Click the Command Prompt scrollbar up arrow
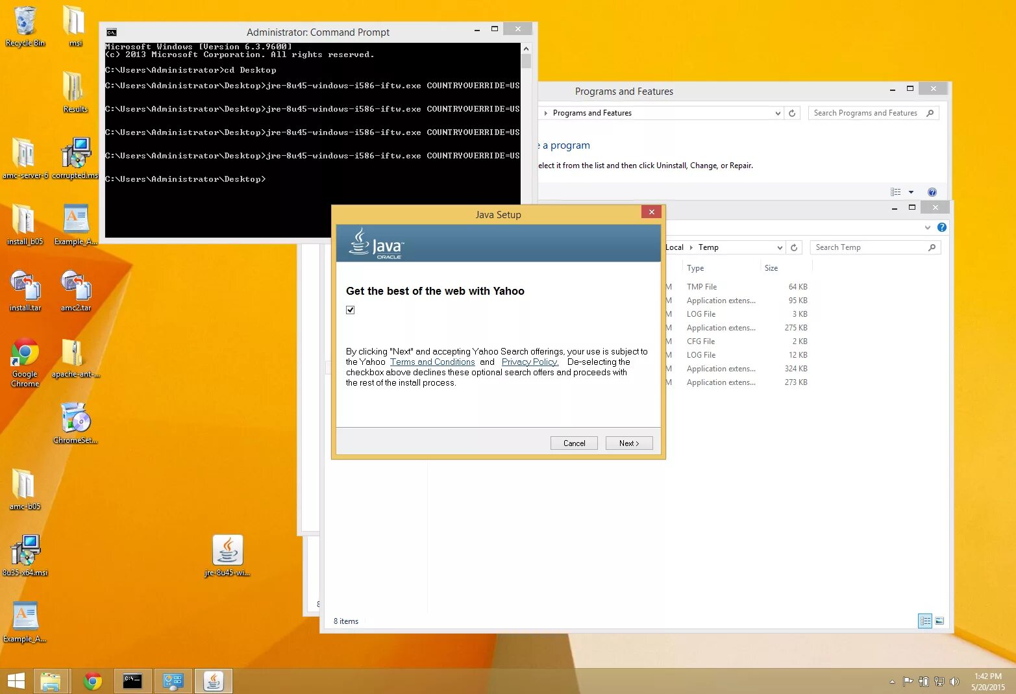Screen dimensions: 1016x694 526,49
